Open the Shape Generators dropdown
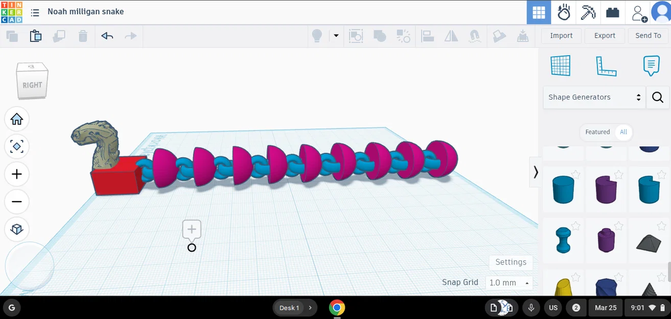Viewport: 671px width, 319px height. (x=593, y=97)
